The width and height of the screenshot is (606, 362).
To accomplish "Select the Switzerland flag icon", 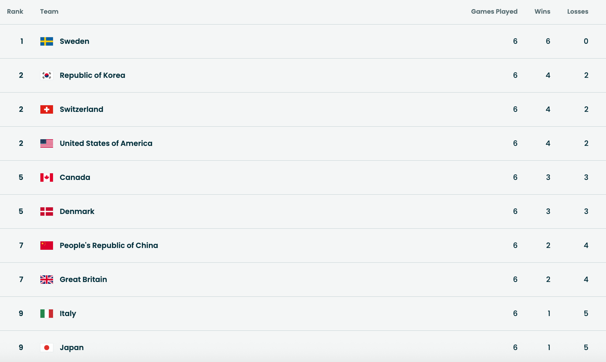I will [47, 109].
